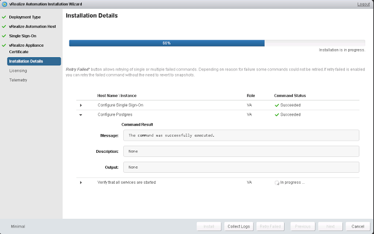The width and height of the screenshot is (374, 234).
Task: Click the Install button
Action: pos(209,226)
